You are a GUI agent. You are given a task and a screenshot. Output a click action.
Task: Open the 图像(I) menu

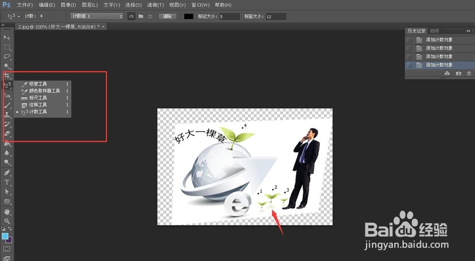pos(68,5)
